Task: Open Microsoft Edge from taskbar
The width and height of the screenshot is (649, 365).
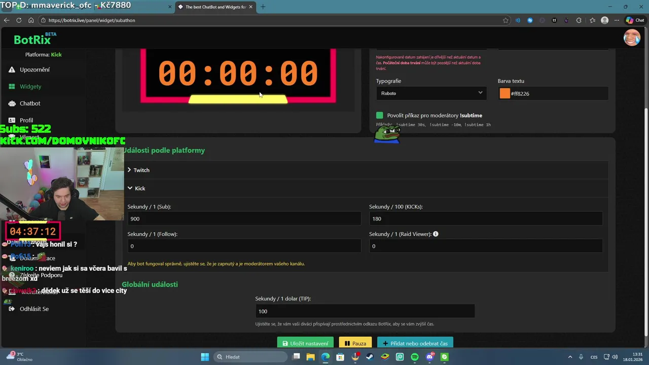Action: point(326,357)
